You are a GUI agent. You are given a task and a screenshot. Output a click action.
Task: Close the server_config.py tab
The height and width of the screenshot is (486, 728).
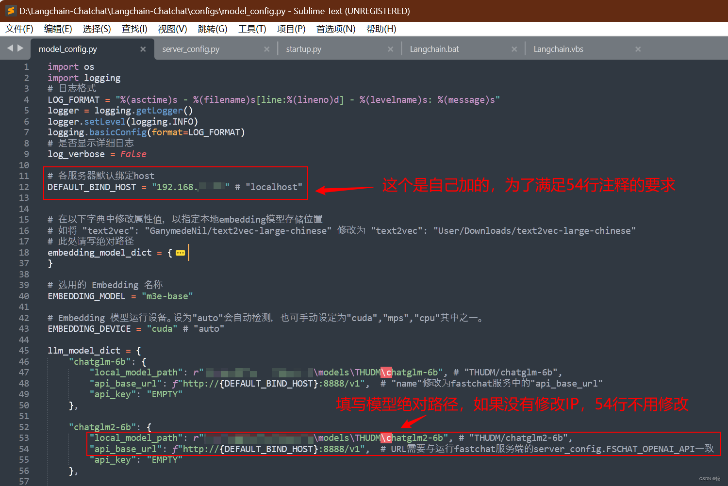(x=266, y=49)
